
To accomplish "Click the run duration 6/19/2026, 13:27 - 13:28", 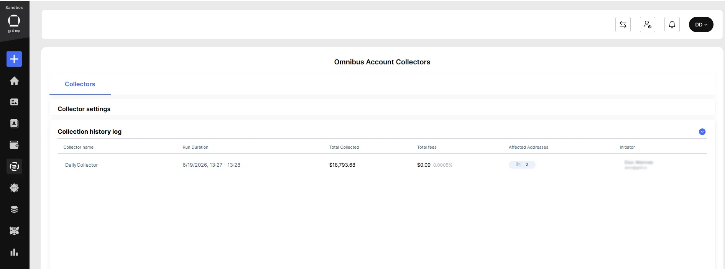I will [x=212, y=165].
